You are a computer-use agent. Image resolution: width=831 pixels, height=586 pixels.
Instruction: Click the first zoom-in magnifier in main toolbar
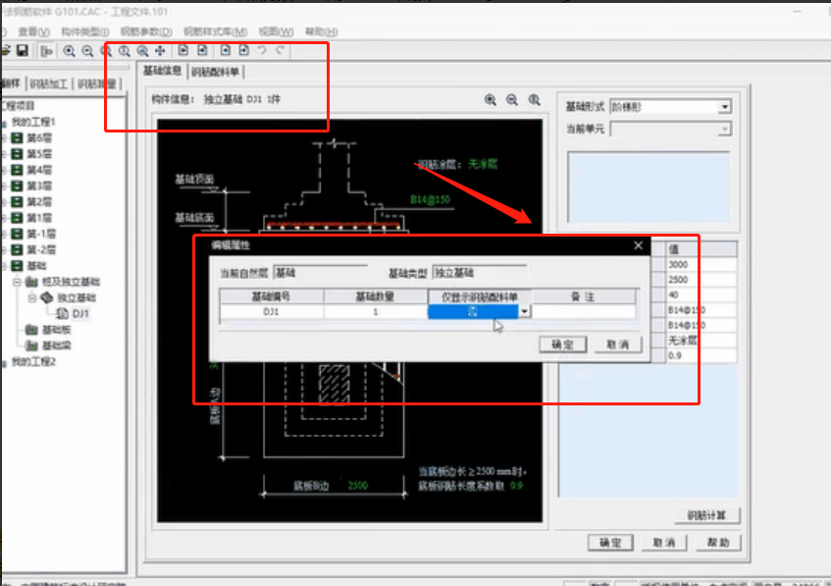point(69,51)
